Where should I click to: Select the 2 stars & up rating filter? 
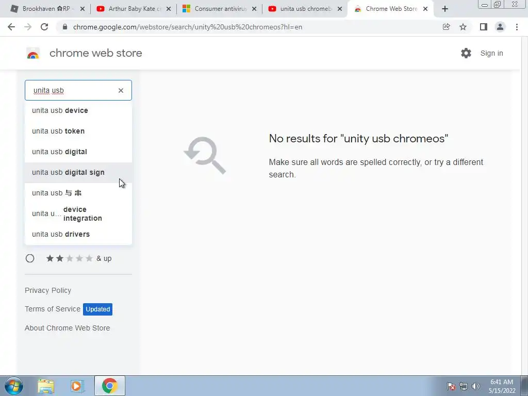(30, 258)
